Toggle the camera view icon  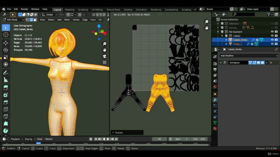[x=105, y=56]
